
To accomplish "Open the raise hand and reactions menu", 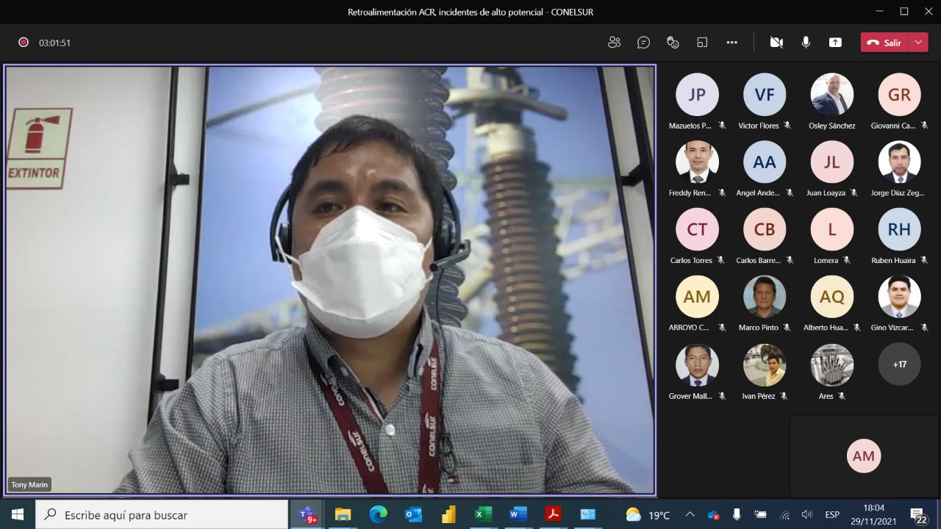I will pos(673,43).
